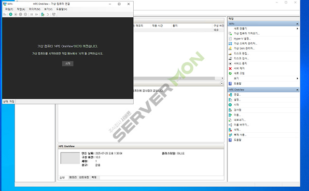This screenshot has height=191, width=309.
Task: Click the 상태: 꺼짐 status bar text
Action: pos(9,102)
